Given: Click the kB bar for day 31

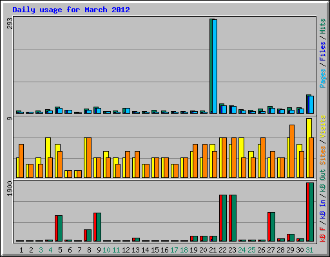Looking at the screenshot, I should click(310, 212).
